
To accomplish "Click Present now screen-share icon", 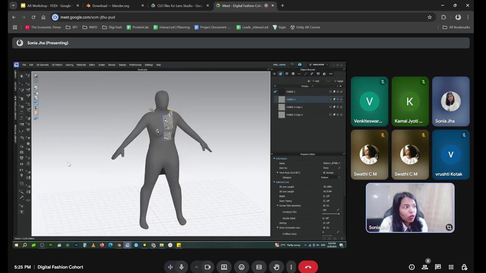I will point(224,267).
